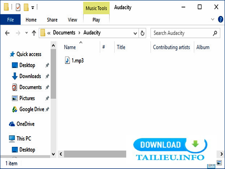Click the file list horizontal scrollbar thumb

(95, 154)
